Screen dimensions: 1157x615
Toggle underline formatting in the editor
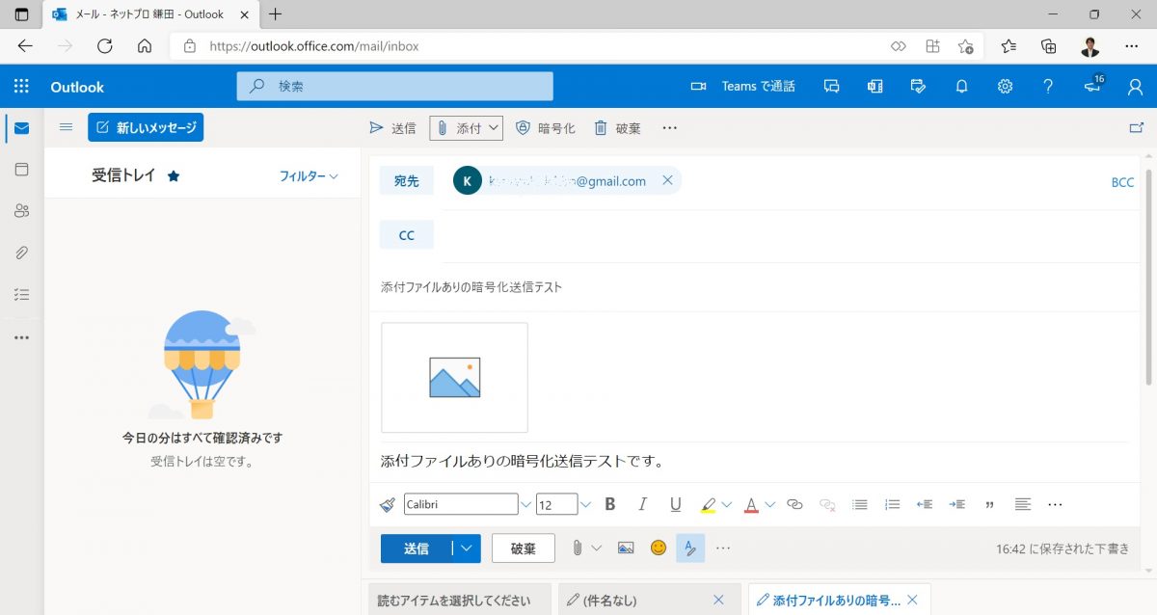(x=675, y=503)
